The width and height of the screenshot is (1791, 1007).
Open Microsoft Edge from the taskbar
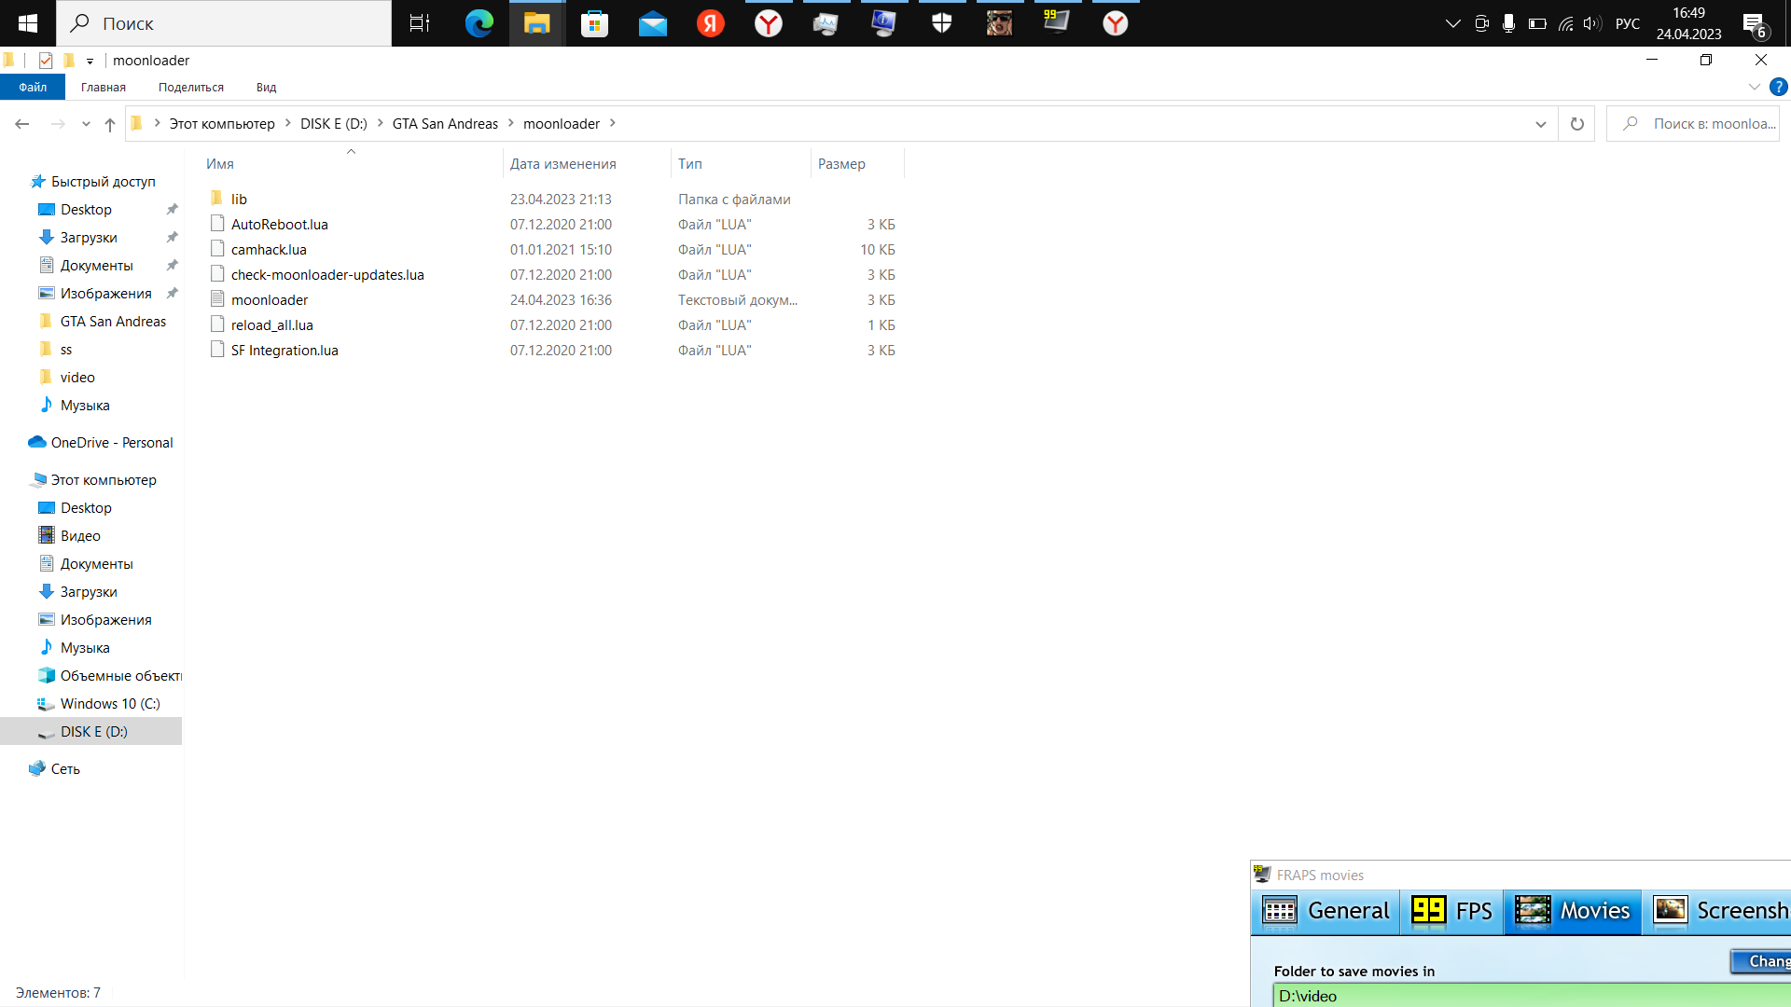[x=479, y=23]
